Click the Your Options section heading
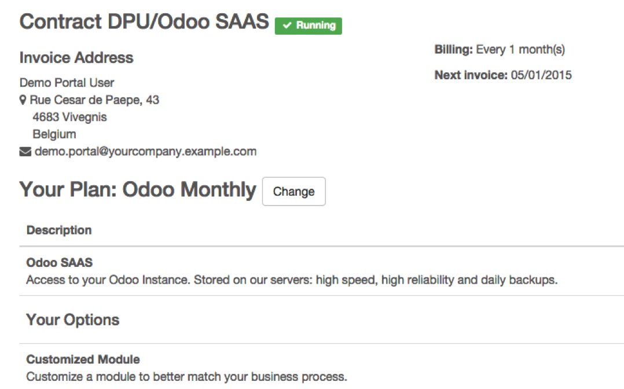The image size is (624, 389). click(73, 320)
